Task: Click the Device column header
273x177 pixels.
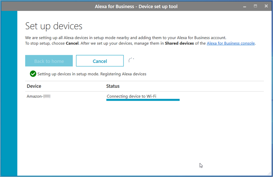Action: 34,86
